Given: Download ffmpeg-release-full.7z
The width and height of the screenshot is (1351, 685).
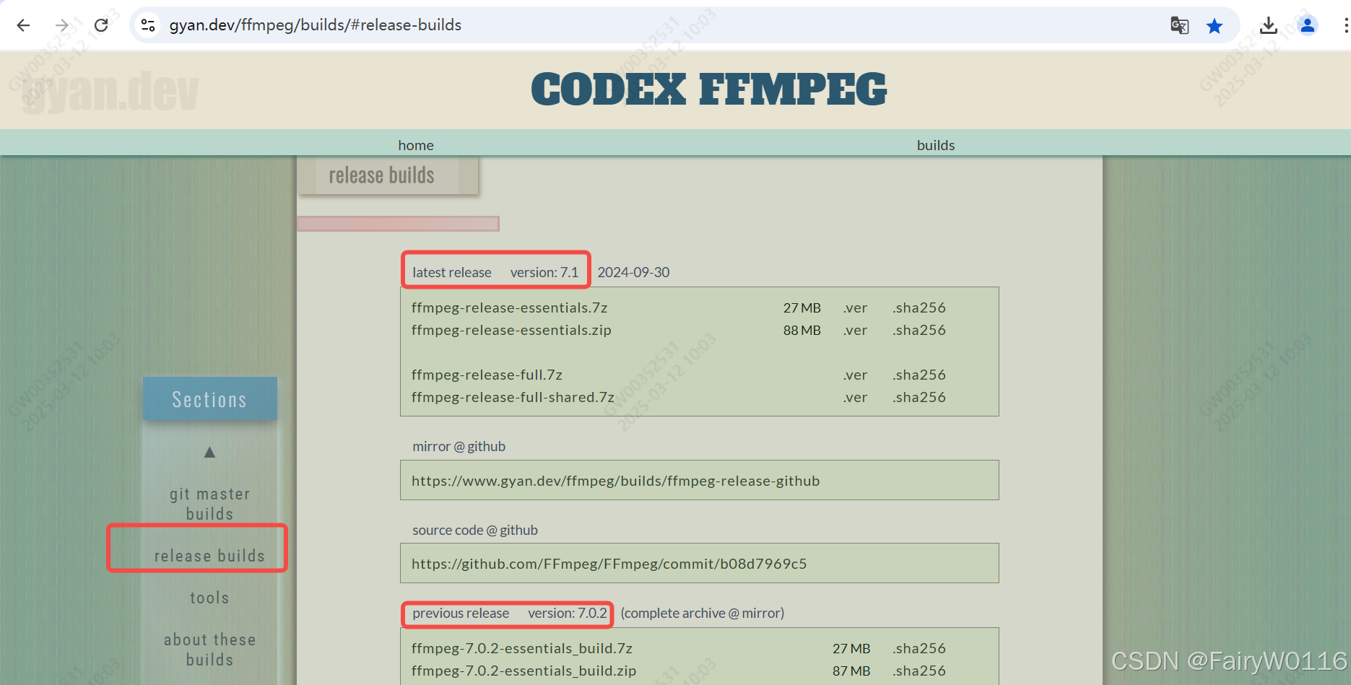Looking at the screenshot, I should pyautogui.click(x=487, y=375).
